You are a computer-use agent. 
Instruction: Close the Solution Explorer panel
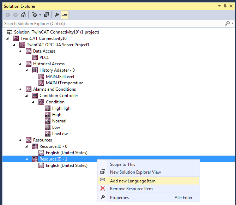coord(231,6)
